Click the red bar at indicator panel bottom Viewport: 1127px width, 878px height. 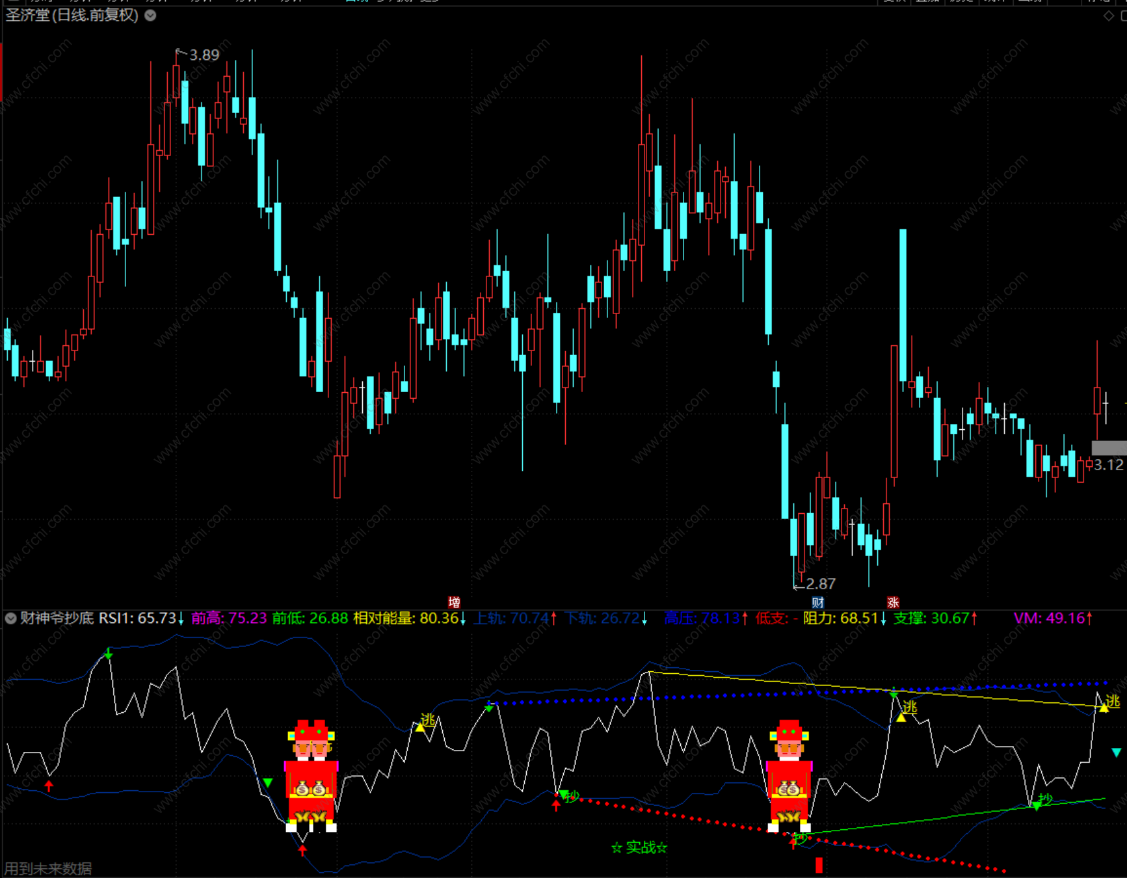[x=819, y=864]
